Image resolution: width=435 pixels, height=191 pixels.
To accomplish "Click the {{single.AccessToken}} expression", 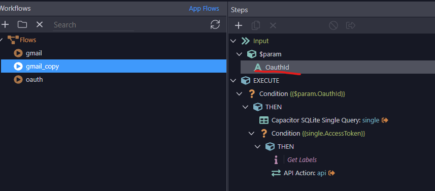I will [333, 134].
